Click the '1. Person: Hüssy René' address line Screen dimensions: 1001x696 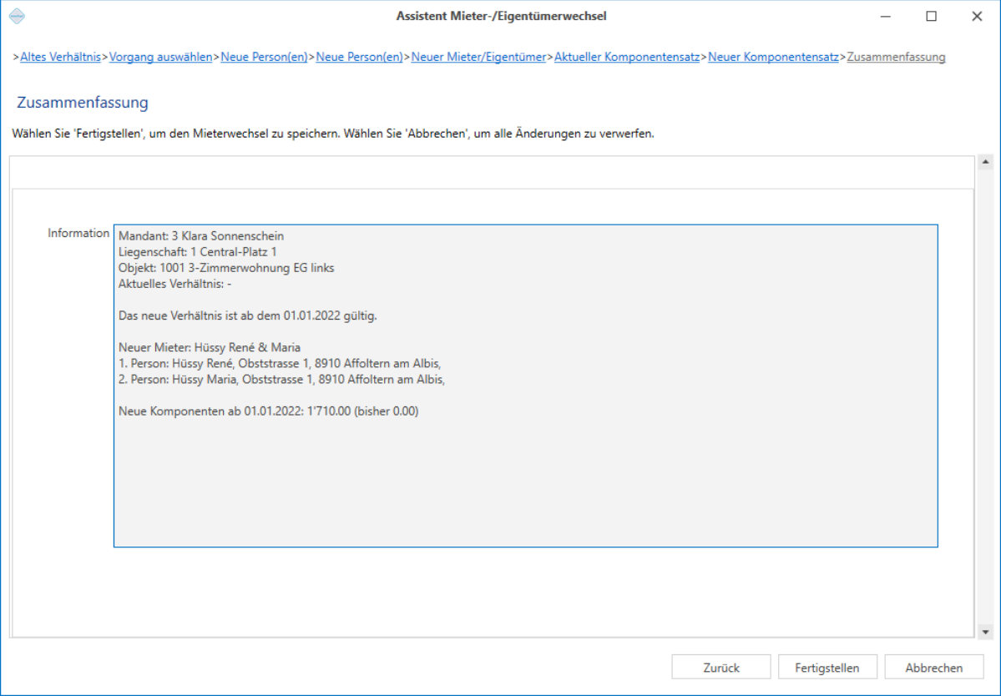(280, 364)
